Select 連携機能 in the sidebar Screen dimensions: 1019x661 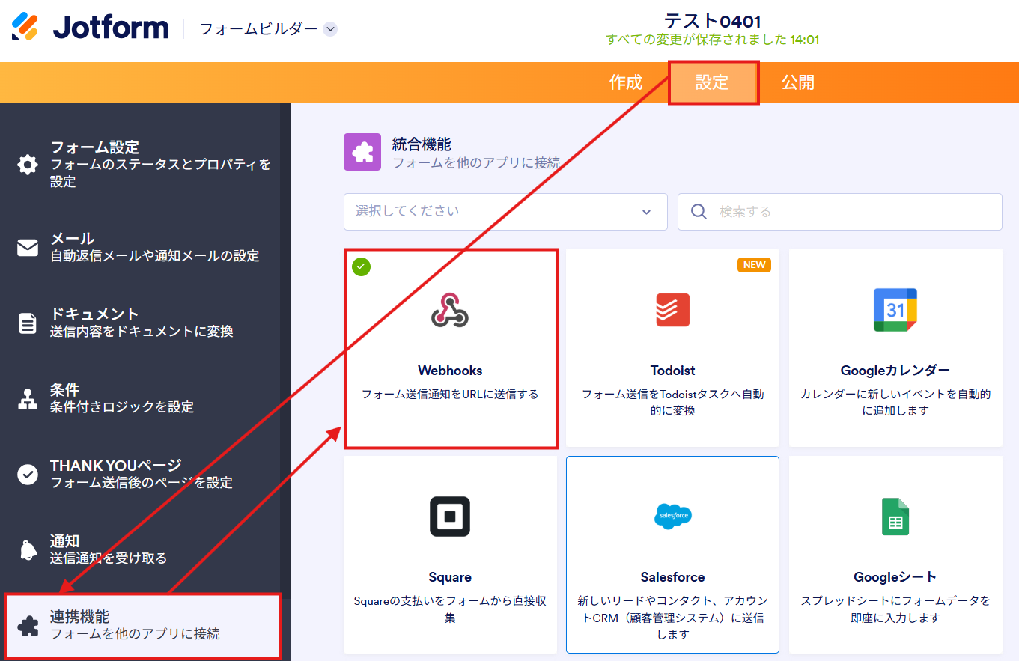tap(142, 625)
